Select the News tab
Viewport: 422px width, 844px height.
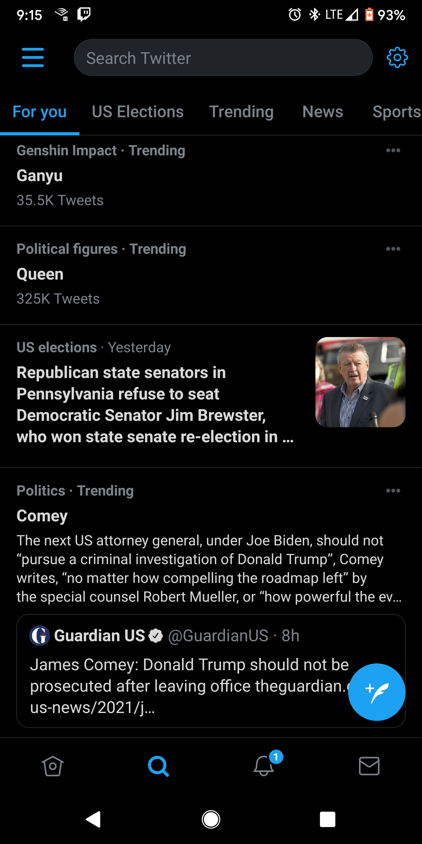pyautogui.click(x=322, y=112)
